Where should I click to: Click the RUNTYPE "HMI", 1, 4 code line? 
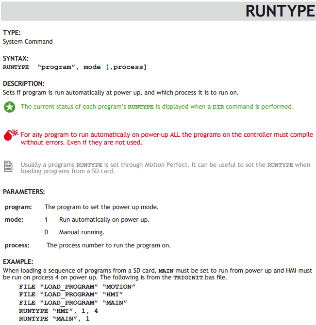[58, 311]
